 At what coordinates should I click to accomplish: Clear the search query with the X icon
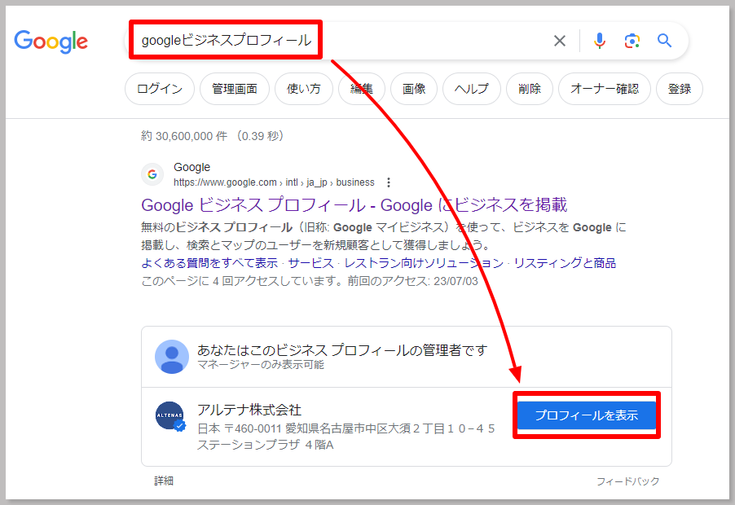coord(559,40)
